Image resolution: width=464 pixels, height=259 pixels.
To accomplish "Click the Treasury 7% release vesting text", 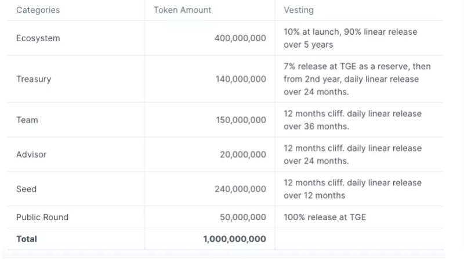I will point(357,79).
